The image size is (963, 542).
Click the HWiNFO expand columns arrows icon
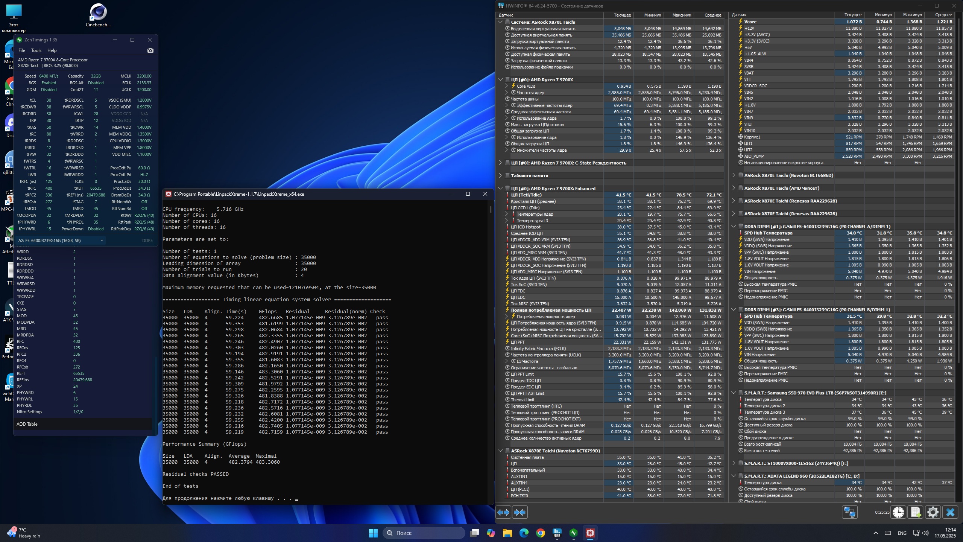(x=503, y=512)
